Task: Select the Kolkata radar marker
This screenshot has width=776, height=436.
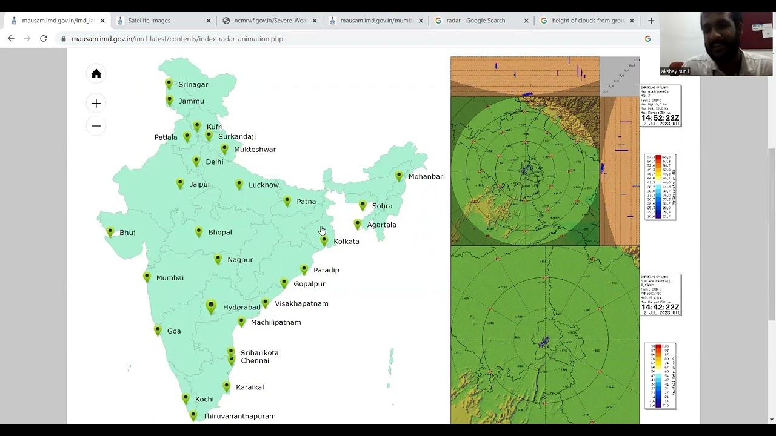Action: (324, 241)
